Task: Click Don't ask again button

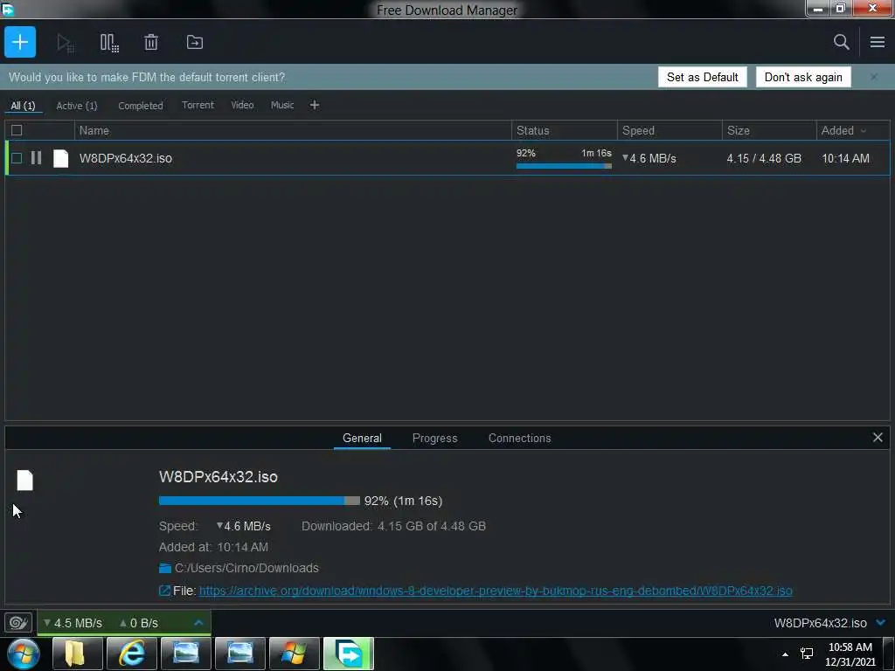Action: coord(803,77)
